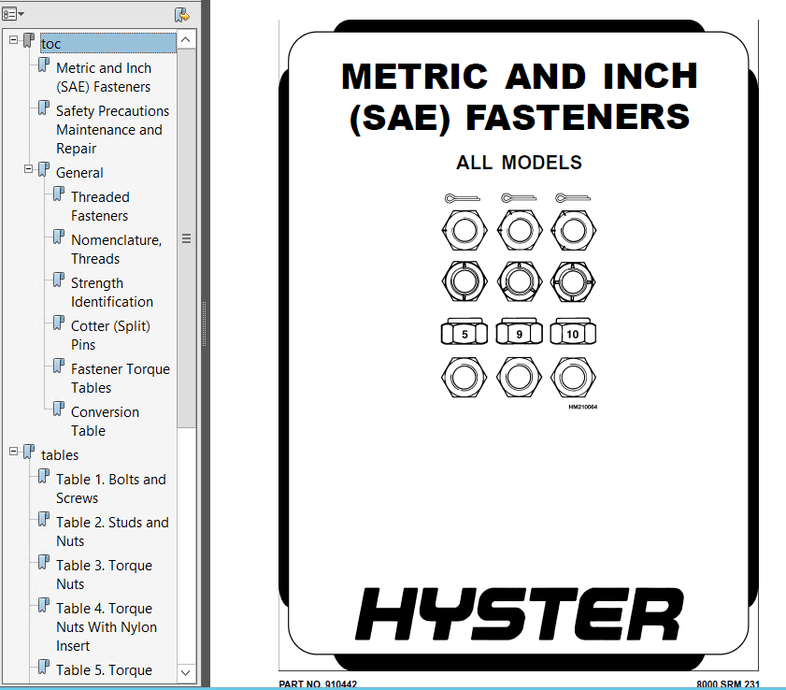Click bookmark icon beside Metric and Inch
Screen dimensions: 786x690
pyautogui.click(x=44, y=65)
